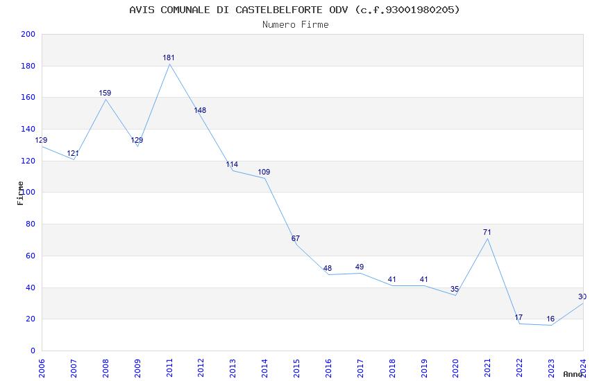Viewport: 590px width, 381px height.
Task: Click the data label 109
Action: pyautogui.click(x=264, y=172)
